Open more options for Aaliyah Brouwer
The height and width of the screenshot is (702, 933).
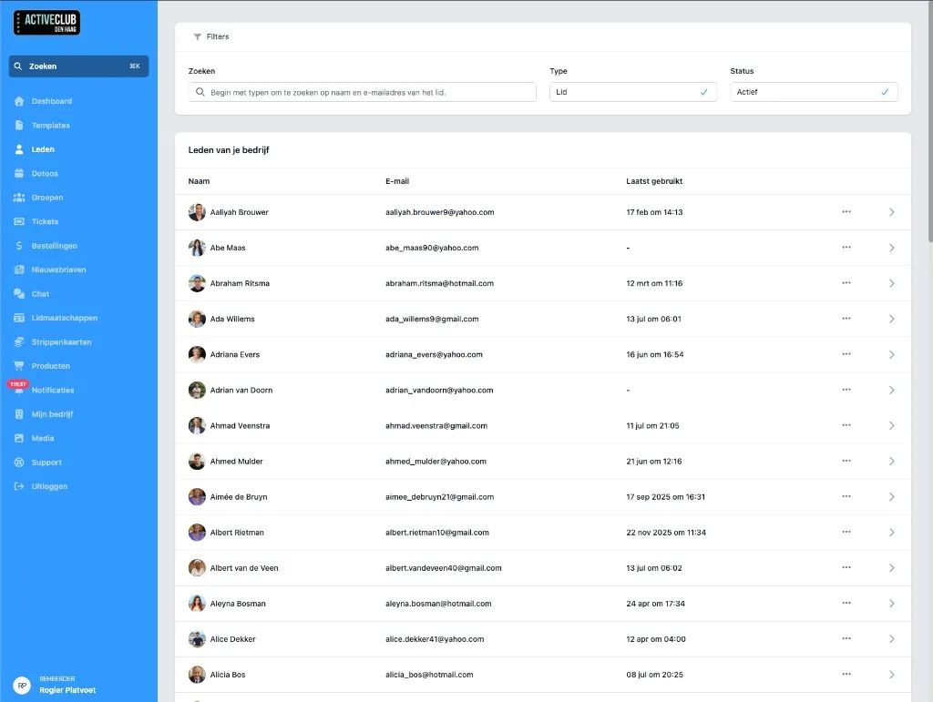[x=846, y=211]
